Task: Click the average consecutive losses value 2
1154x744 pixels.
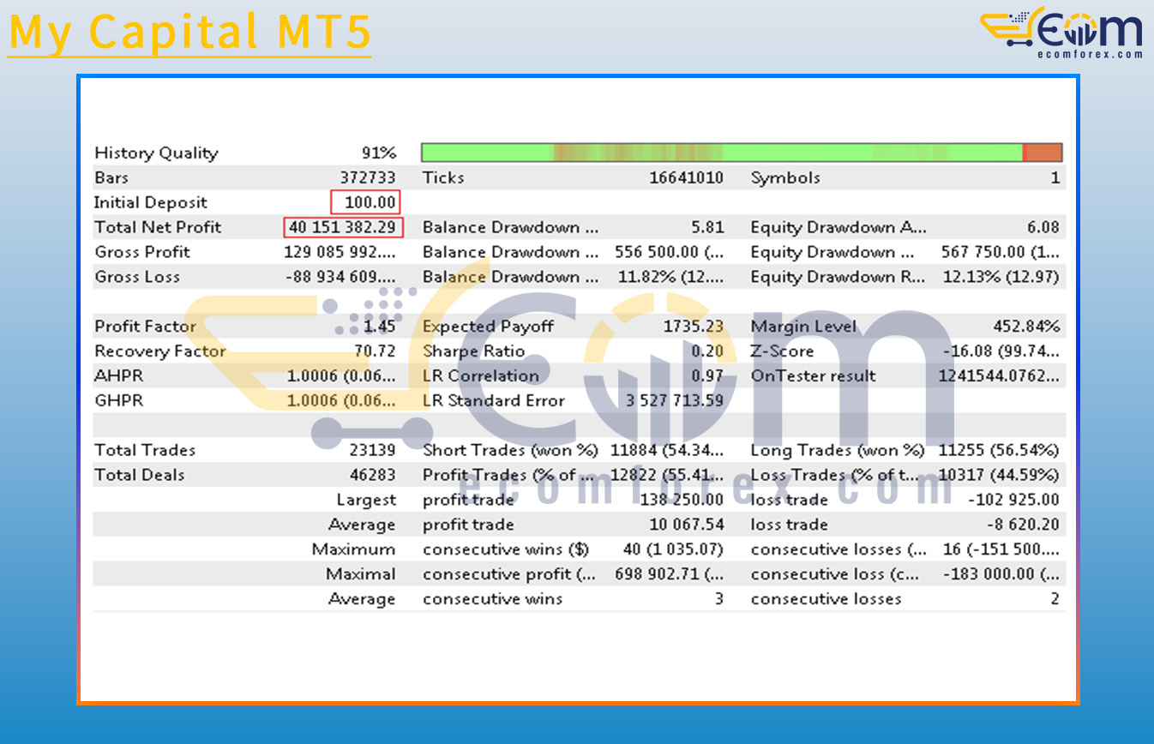Action: pos(1055,599)
